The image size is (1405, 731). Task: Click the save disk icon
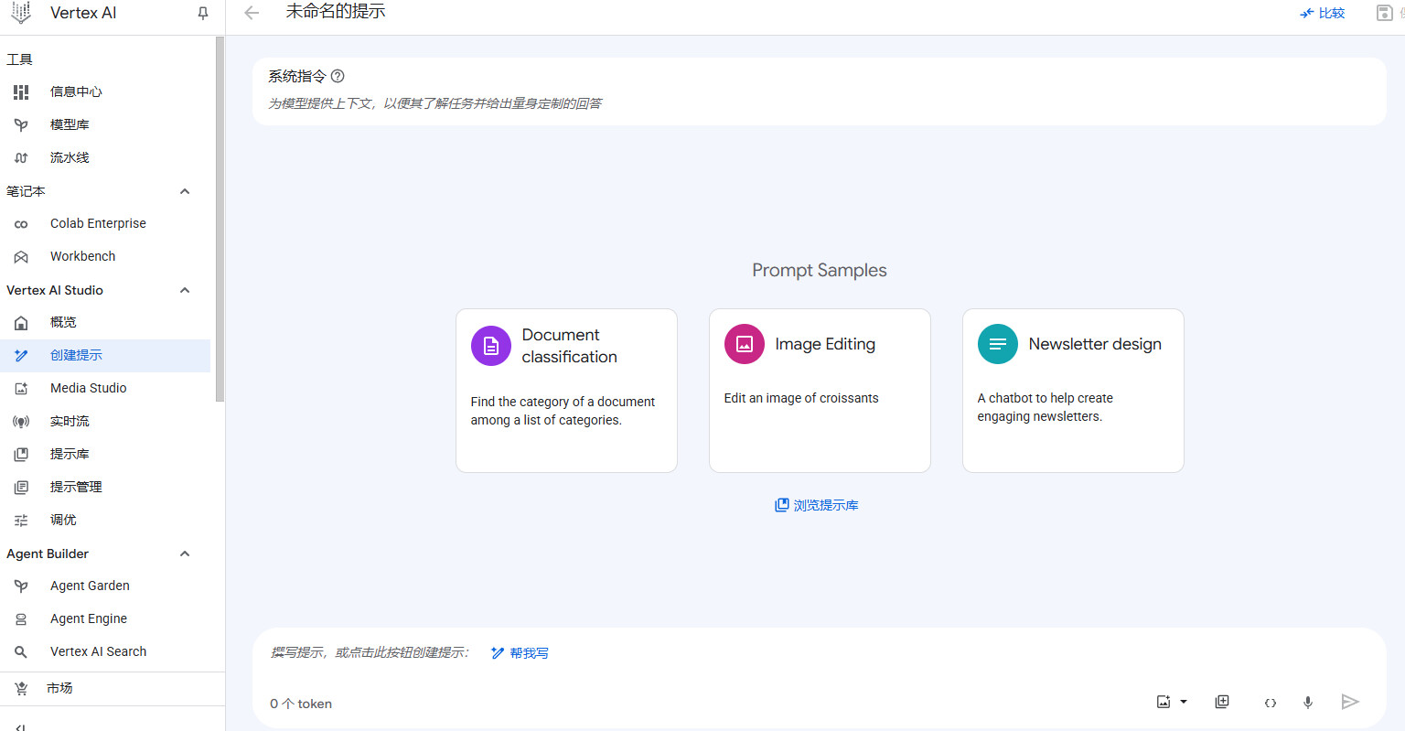pos(1385,13)
